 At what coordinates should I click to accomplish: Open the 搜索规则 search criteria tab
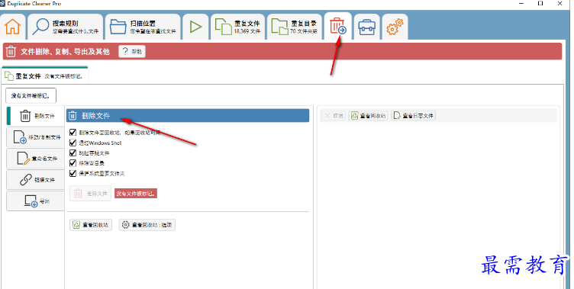[66, 27]
